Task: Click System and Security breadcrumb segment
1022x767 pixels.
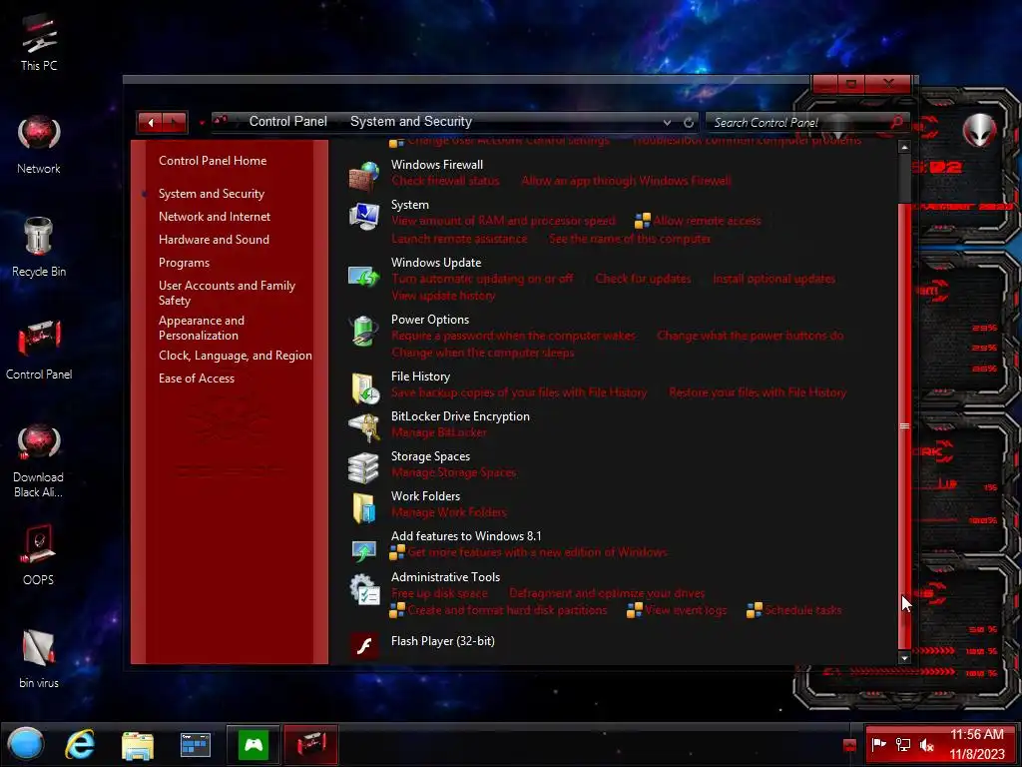Action: tap(410, 121)
